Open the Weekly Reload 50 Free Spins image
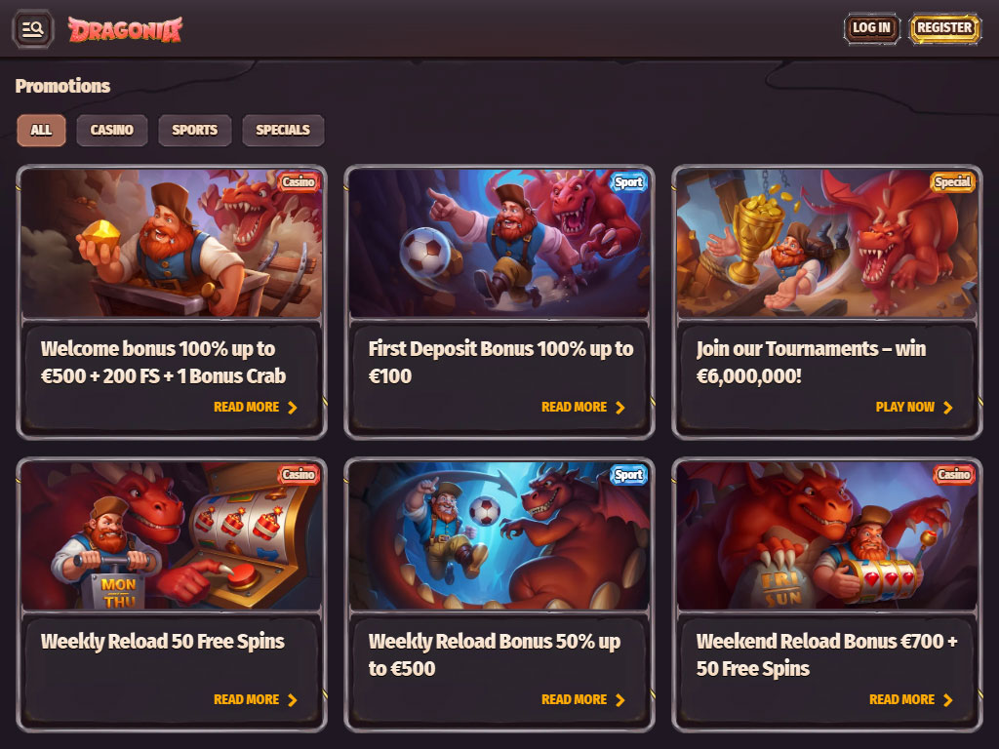The height and width of the screenshot is (749, 999). click(172, 535)
